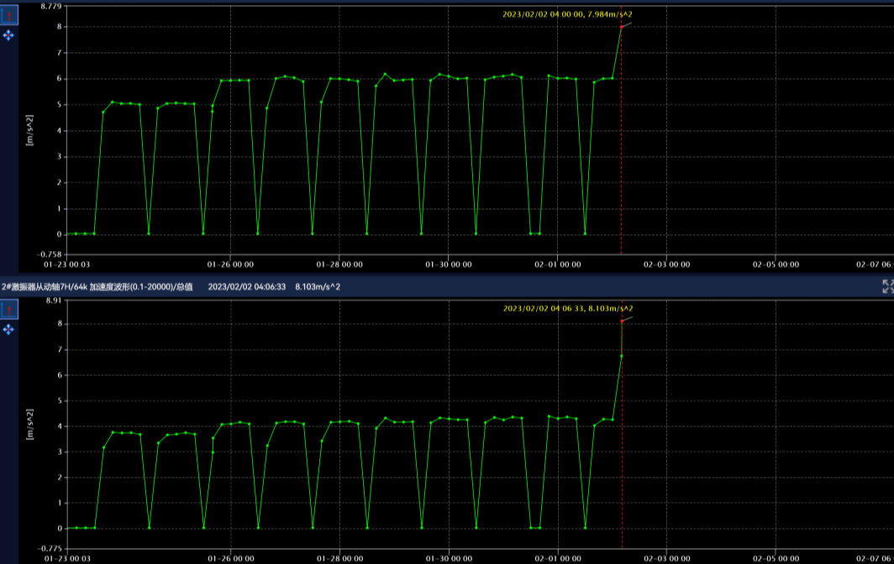Click the lower chart [m/s^2] axis label
This screenshot has height=564, width=894.
pos(30,425)
